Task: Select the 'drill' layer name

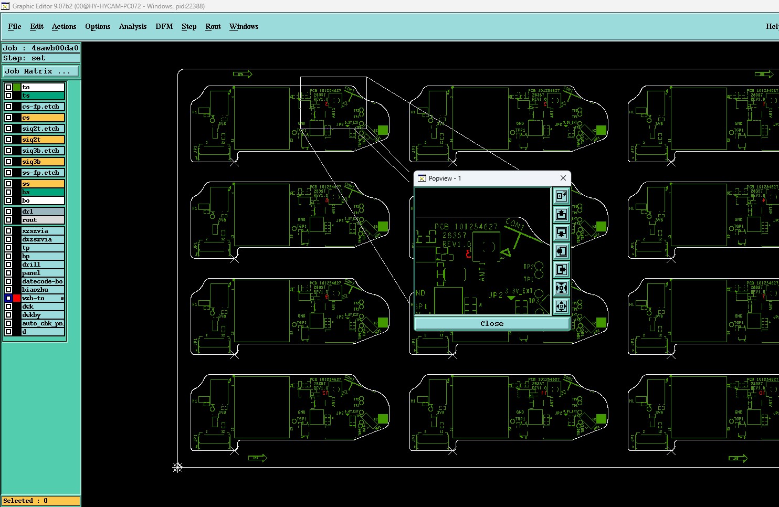Action: 43,265
